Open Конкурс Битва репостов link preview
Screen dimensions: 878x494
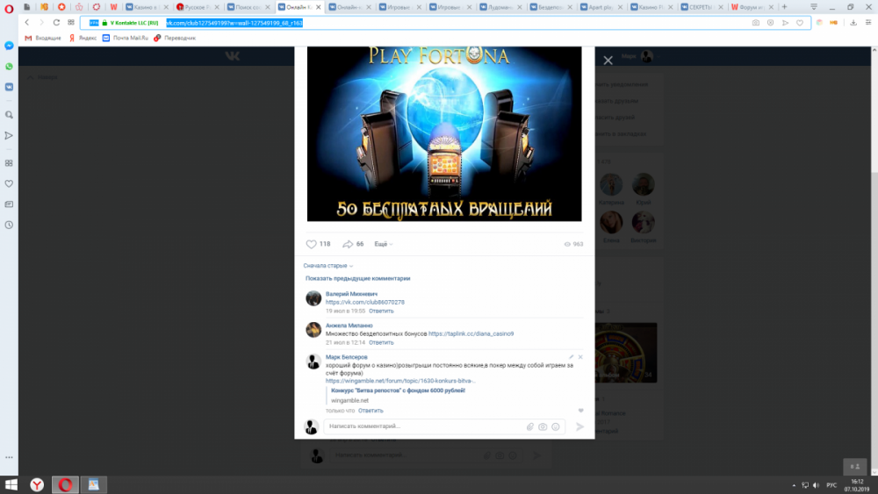(x=398, y=390)
